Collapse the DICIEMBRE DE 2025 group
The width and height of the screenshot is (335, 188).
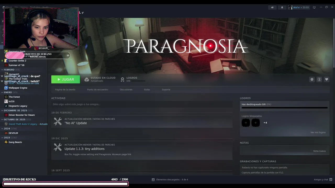click(x=2, y=110)
